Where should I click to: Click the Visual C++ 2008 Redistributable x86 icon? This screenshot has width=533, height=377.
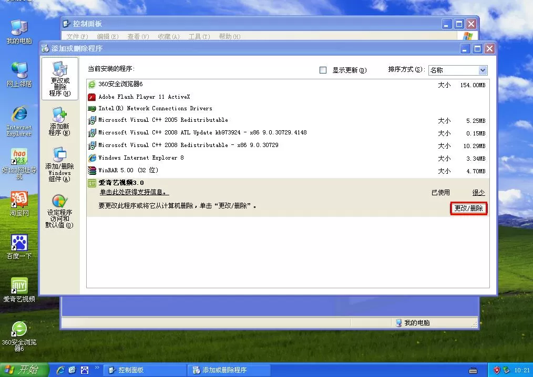[92, 145]
